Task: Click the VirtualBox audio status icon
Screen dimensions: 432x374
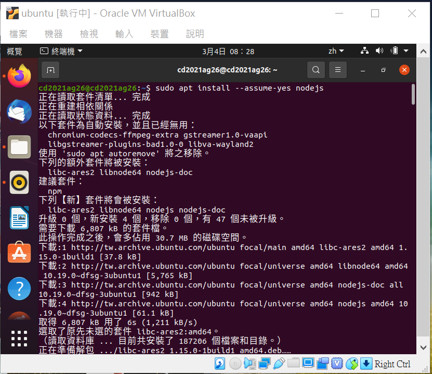Action: point(250,364)
